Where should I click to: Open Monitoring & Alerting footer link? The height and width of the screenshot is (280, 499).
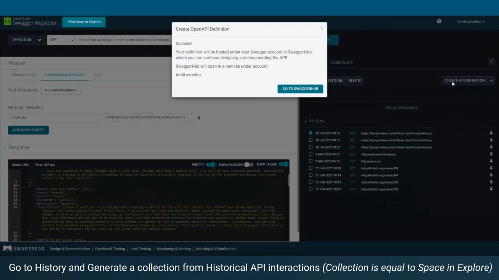[173, 249]
